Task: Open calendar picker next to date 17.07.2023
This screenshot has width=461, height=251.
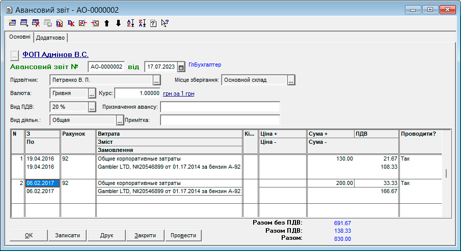Action: click(181, 67)
